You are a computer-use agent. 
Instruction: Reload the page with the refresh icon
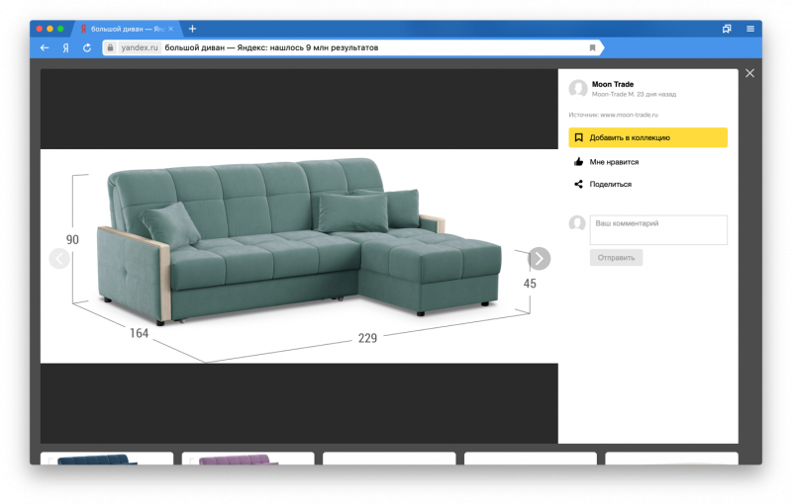click(86, 47)
